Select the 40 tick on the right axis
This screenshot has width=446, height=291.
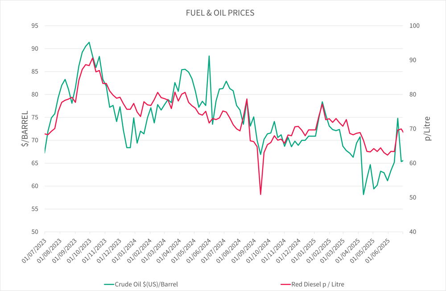click(413, 232)
